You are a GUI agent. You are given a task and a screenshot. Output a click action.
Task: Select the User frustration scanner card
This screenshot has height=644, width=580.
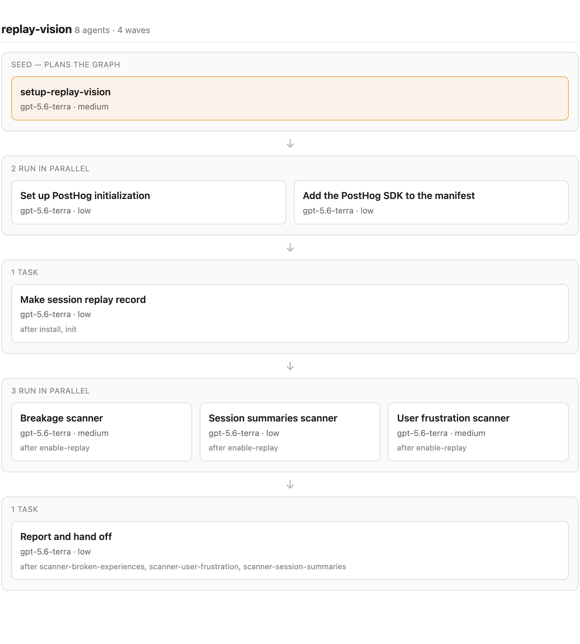[478, 432]
